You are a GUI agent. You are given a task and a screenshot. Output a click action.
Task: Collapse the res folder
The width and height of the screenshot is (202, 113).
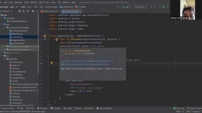click(2, 56)
